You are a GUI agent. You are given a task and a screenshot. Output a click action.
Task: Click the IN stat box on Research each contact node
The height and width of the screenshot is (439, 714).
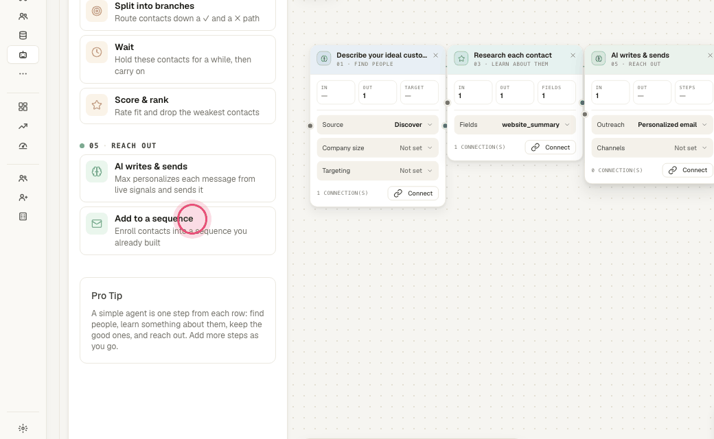[x=473, y=93]
